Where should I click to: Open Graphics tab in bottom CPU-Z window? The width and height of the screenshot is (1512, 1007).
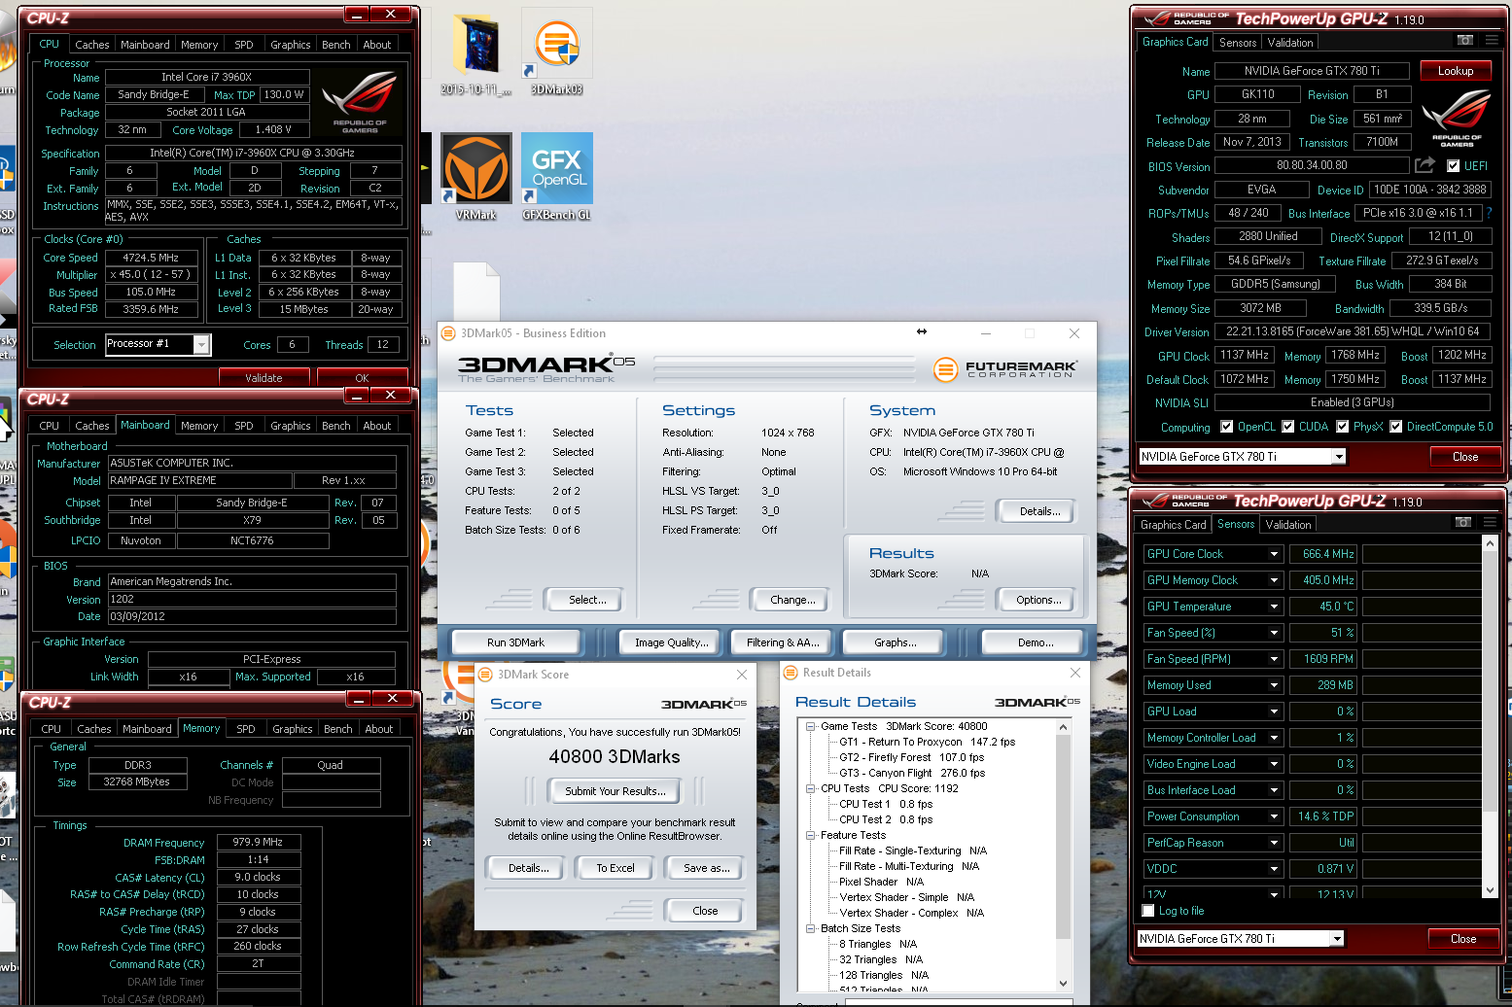[x=293, y=729]
